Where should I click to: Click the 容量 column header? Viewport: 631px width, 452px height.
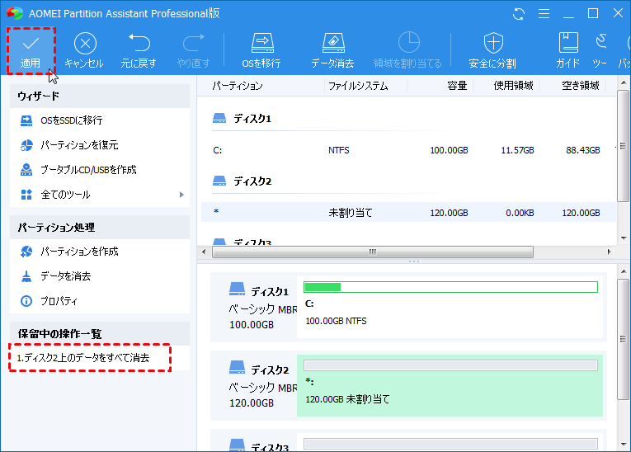pos(457,86)
